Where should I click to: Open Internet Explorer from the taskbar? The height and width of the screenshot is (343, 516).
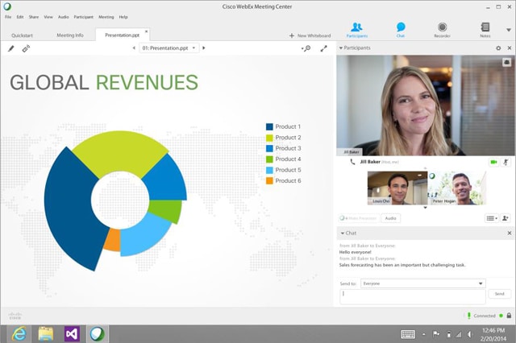(x=19, y=334)
